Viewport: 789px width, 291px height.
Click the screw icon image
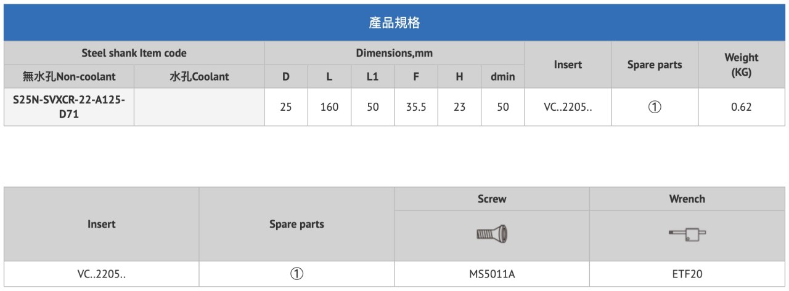click(x=492, y=234)
